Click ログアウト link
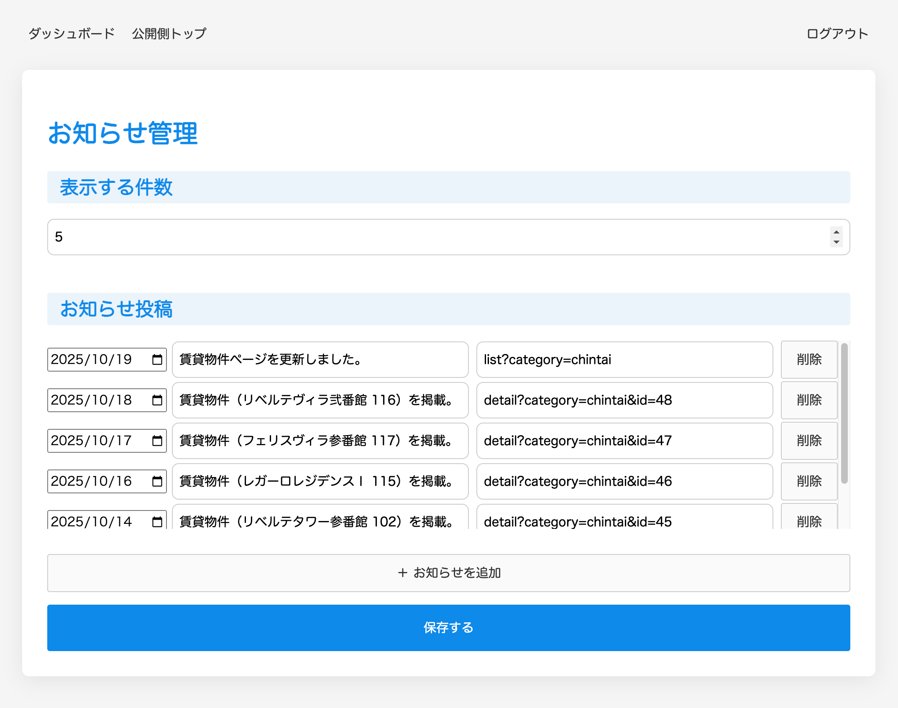 click(x=837, y=33)
